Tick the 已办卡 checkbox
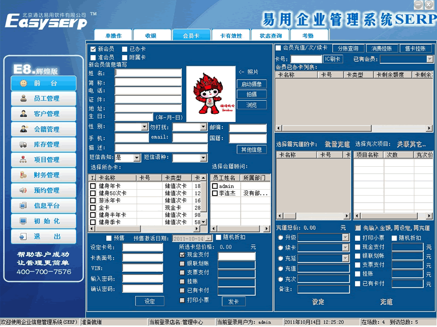Viewport: 437px width, 327px height. 125,49
